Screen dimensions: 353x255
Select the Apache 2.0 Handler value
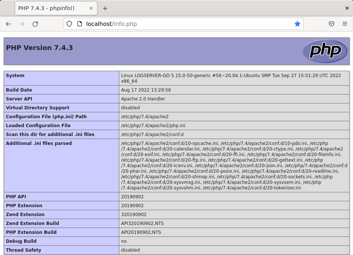143,99
